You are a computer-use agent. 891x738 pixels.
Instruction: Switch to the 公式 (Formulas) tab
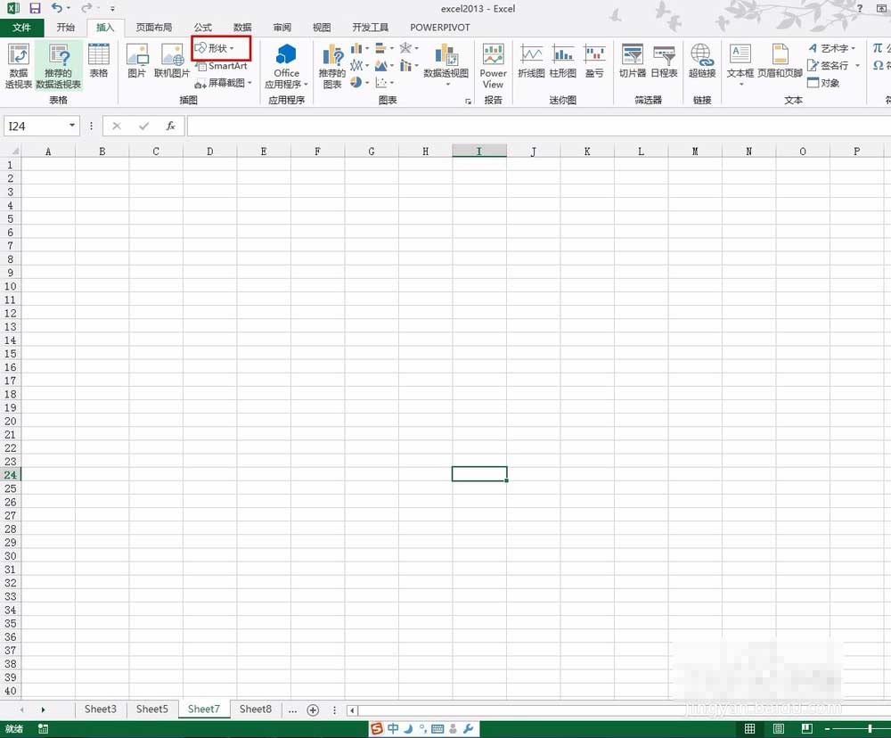click(x=202, y=28)
